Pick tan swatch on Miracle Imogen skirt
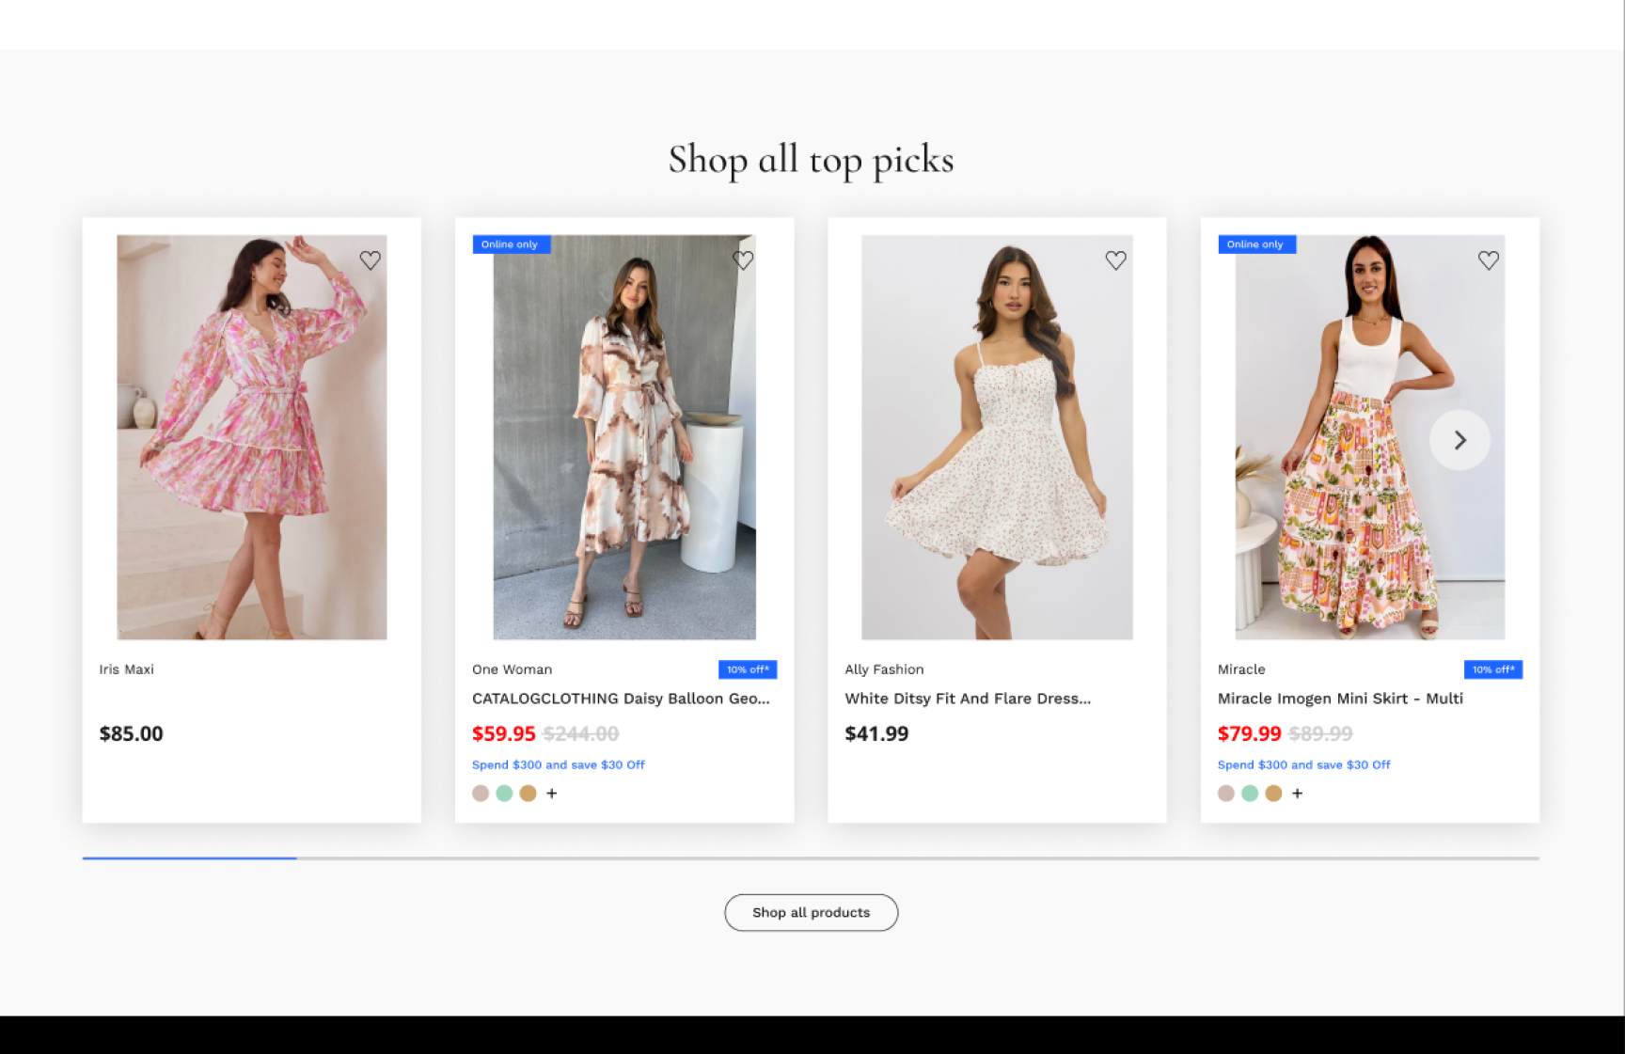The image size is (1625, 1054). [x=1273, y=794]
